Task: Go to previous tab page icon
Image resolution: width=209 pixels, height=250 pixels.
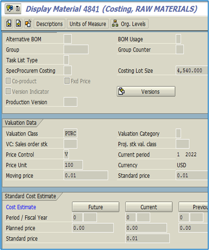Action: [x=9, y=24]
